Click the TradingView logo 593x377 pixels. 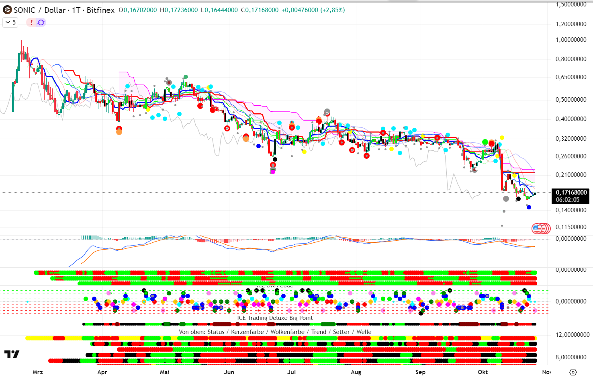click(12, 354)
